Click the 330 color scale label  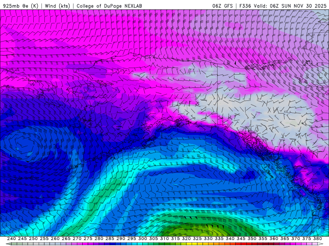(x=208, y=239)
